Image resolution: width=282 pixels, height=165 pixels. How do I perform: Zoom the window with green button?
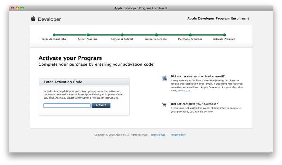click(x=22, y=8)
